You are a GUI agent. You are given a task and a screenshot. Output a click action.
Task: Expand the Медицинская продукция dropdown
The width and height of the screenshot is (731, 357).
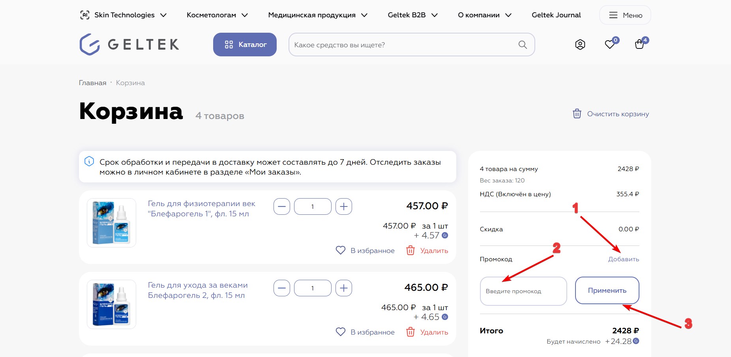(318, 15)
